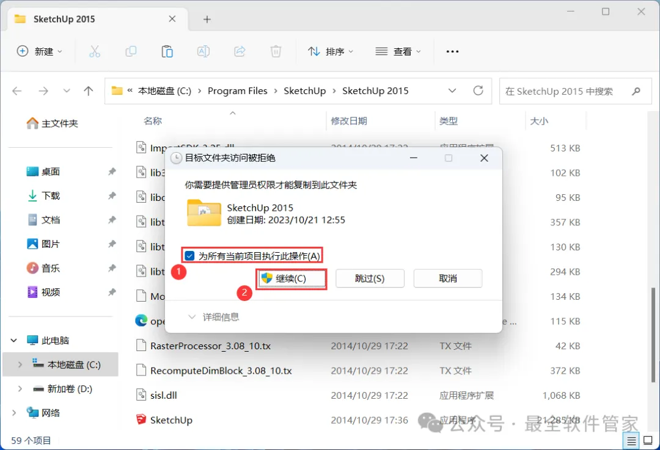The image size is (660, 450).
Task: Select RasterProcessor_3.08_10.tx file
Action: 210,346
